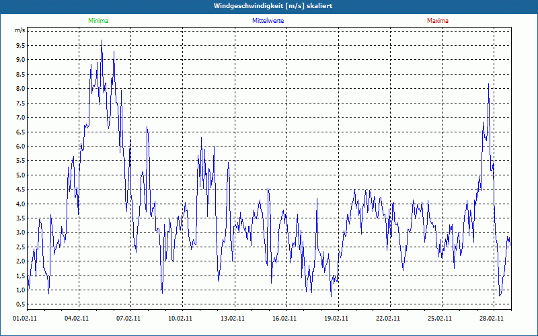Click the chart title Windgeschwindigkeit [m/s] skaliert
Viewport: 538px width, 336px height.
click(x=273, y=6)
